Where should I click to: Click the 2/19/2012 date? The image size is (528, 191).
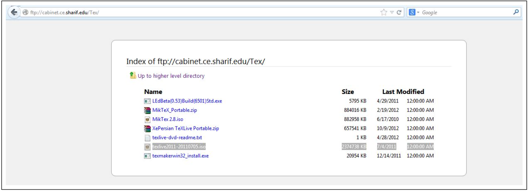pos(388,110)
